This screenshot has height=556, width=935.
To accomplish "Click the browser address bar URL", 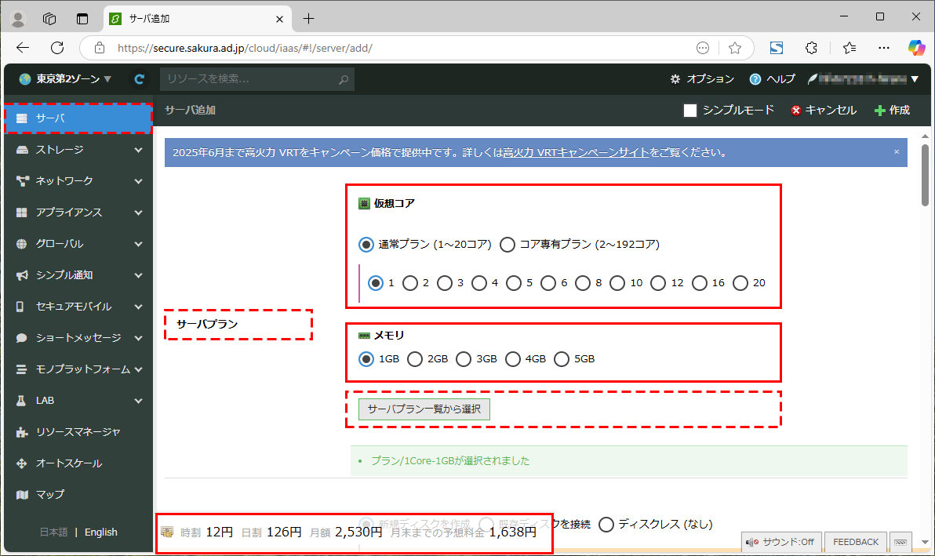I will tap(245, 49).
